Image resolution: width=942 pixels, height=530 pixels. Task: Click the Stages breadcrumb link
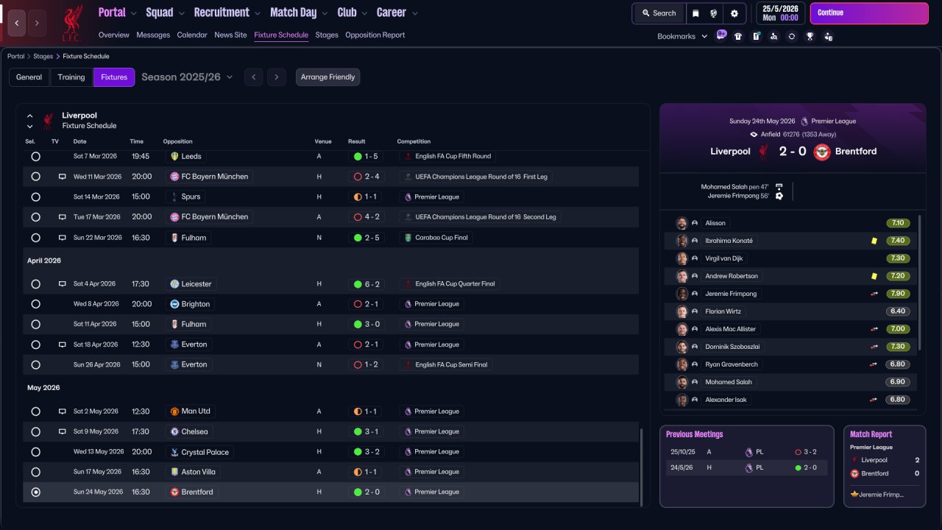(x=43, y=57)
